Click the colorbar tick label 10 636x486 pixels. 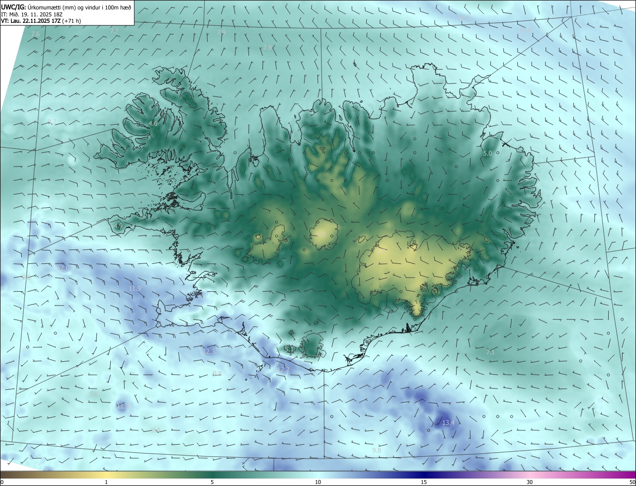point(318,482)
